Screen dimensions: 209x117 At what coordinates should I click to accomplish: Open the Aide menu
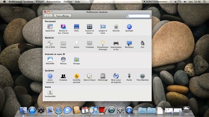[x=77, y=2]
